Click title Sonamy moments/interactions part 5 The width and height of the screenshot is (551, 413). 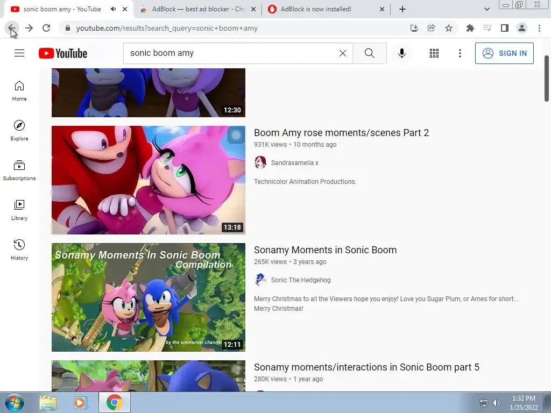(366, 367)
